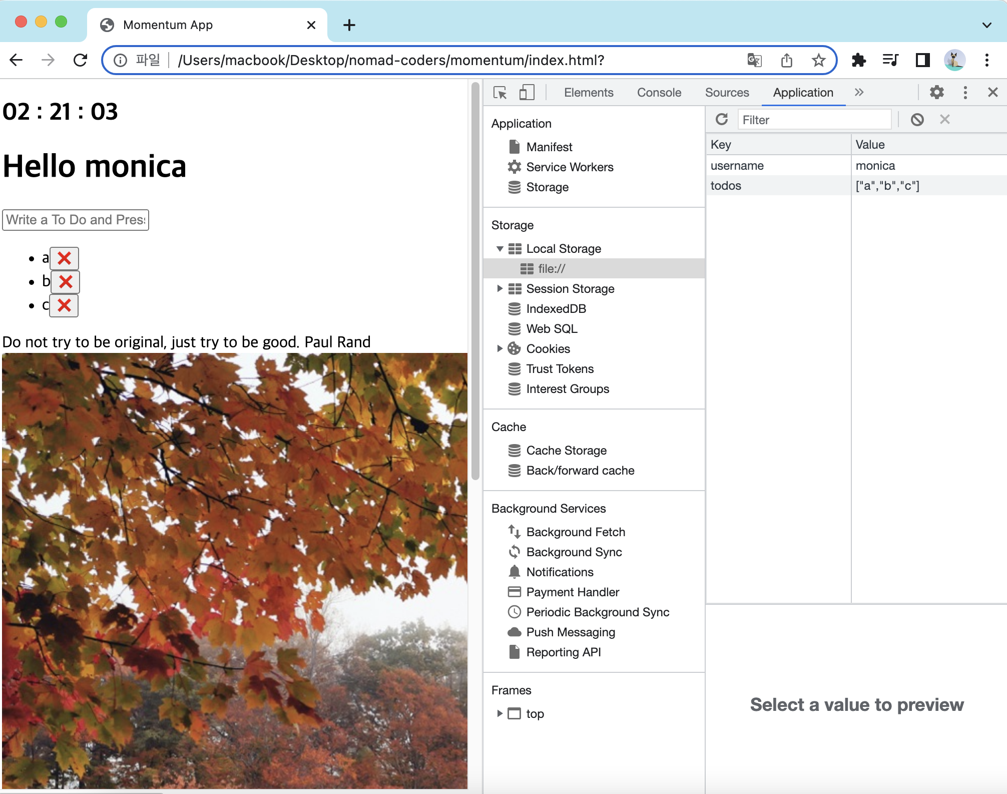Expand the Session Storage node
Image resolution: width=1007 pixels, height=794 pixels.
coord(499,288)
